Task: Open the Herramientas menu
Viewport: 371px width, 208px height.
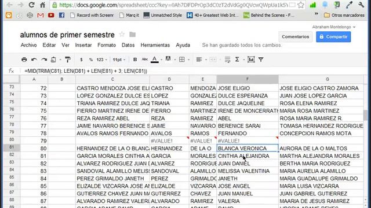Action: 155,45
